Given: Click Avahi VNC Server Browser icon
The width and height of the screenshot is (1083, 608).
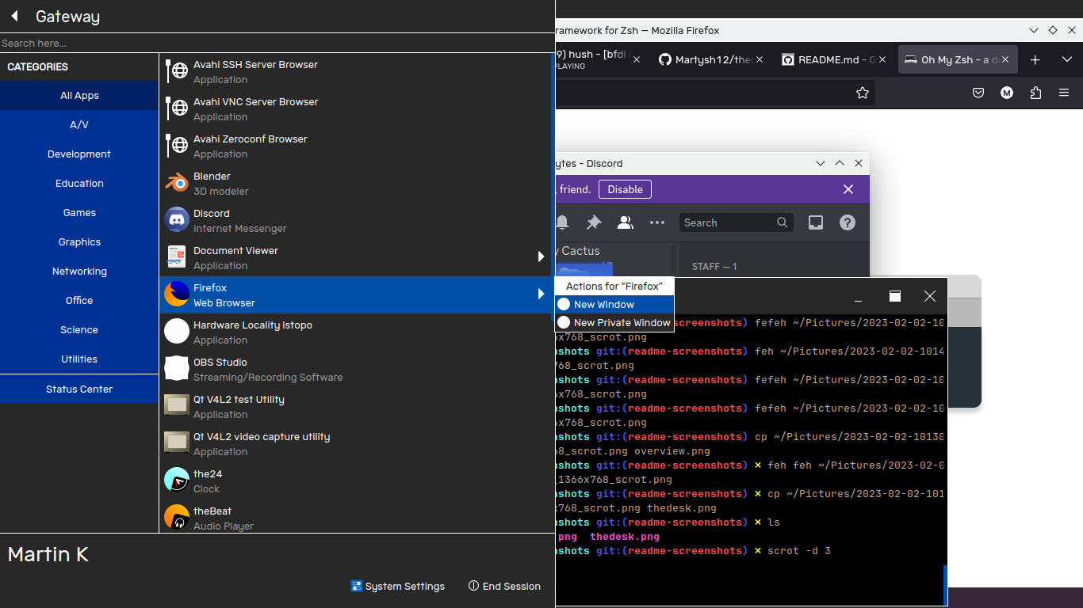Looking at the screenshot, I should pyautogui.click(x=177, y=108).
